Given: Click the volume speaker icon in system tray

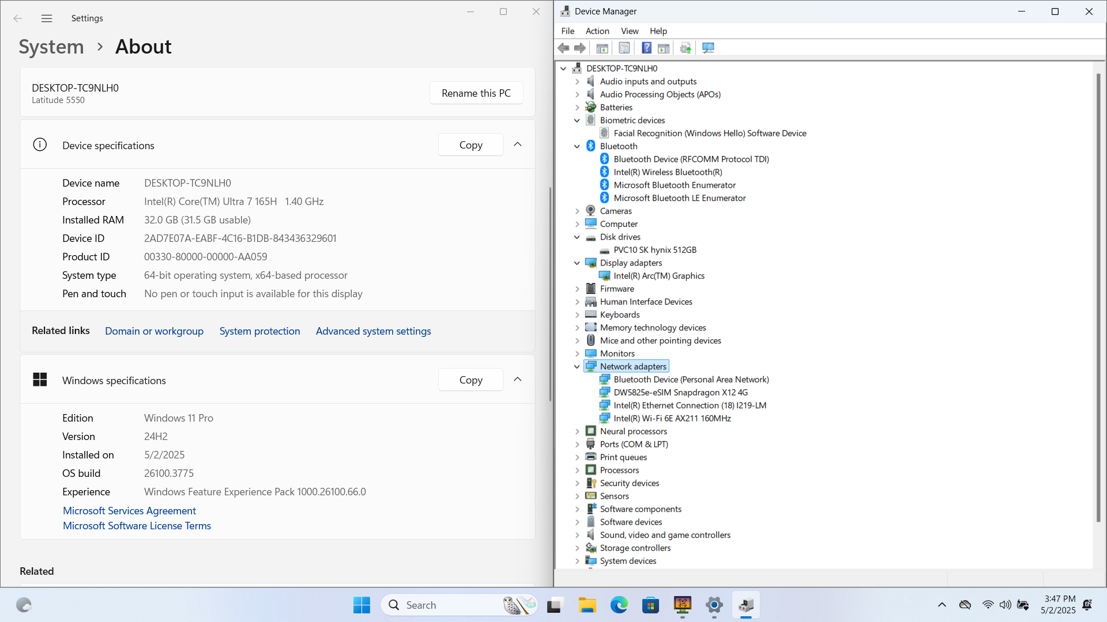Looking at the screenshot, I should 1005,605.
